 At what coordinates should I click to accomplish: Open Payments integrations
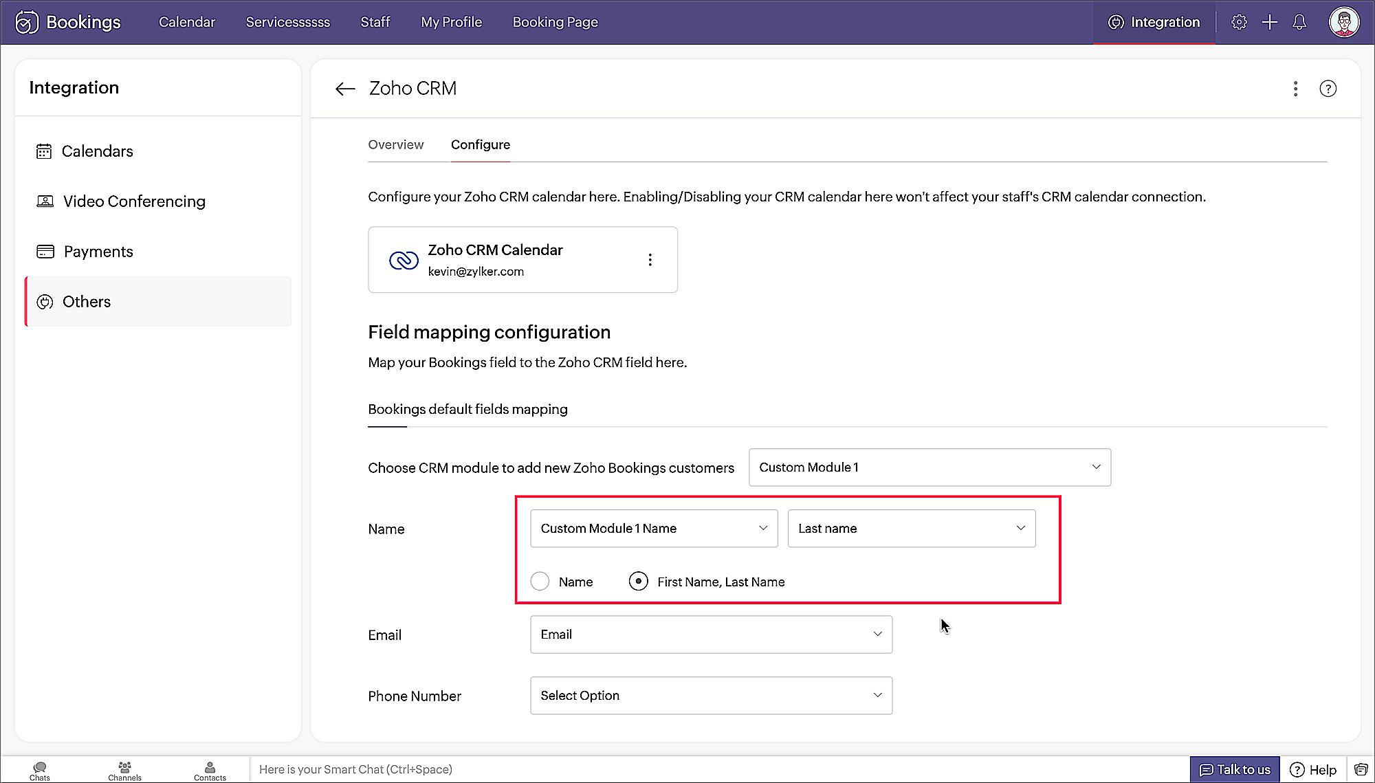coord(158,252)
